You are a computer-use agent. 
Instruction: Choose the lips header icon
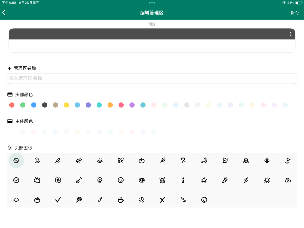(x=16, y=200)
